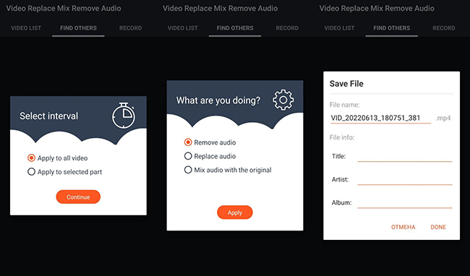The width and height of the screenshot is (470, 276).
Task: Click the Apply button
Action: coord(235,212)
